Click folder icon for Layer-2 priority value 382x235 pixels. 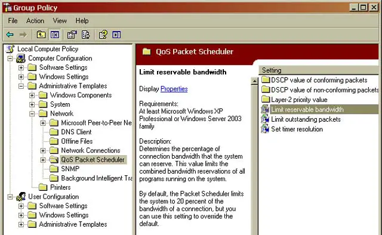(266, 100)
